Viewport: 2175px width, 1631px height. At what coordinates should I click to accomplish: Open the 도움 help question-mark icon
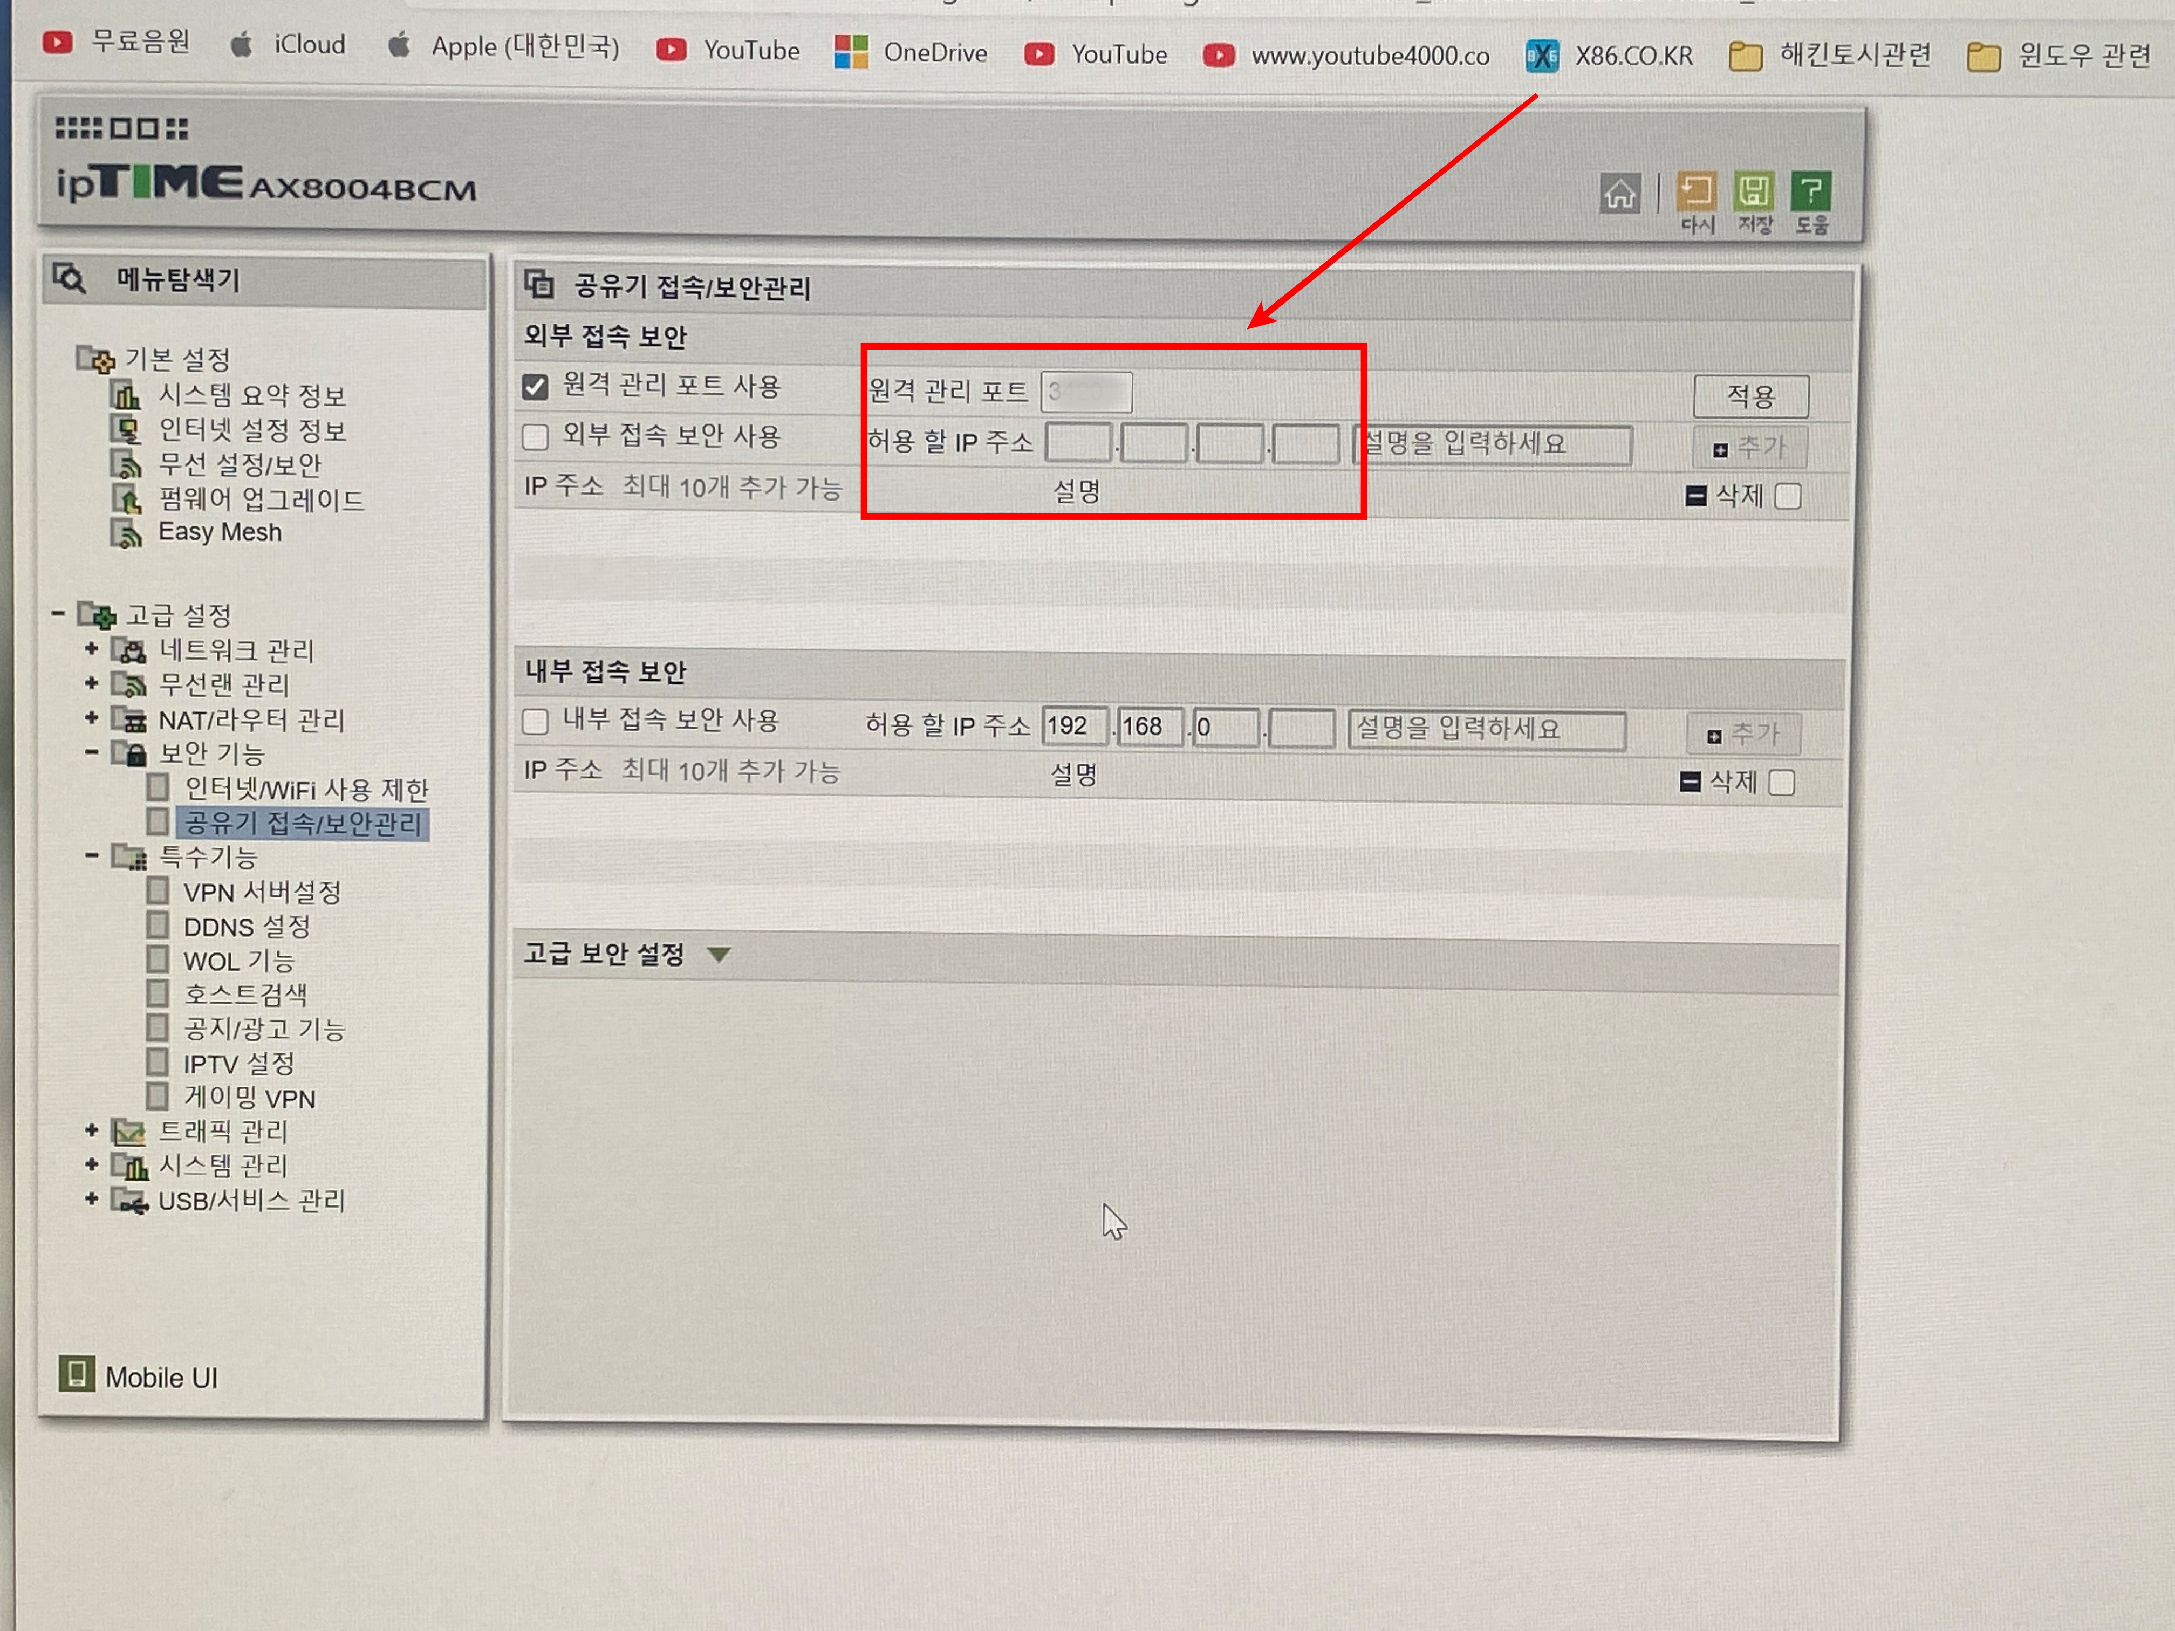click(1811, 191)
